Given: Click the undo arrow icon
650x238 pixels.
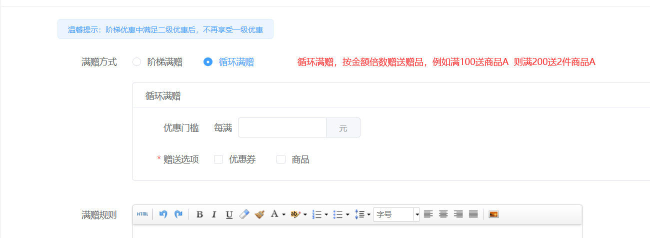Looking at the screenshot, I should pyautogui.click(x=163, y=214).
